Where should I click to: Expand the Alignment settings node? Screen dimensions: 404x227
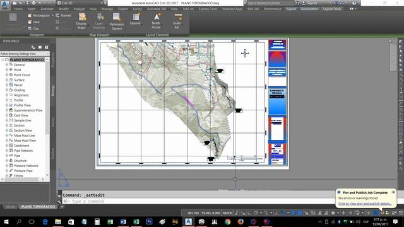click(x=7, y=95)
